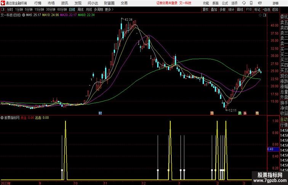Click the green 跌 marker under the chart
288x185 pixels.
pos(240,113)
